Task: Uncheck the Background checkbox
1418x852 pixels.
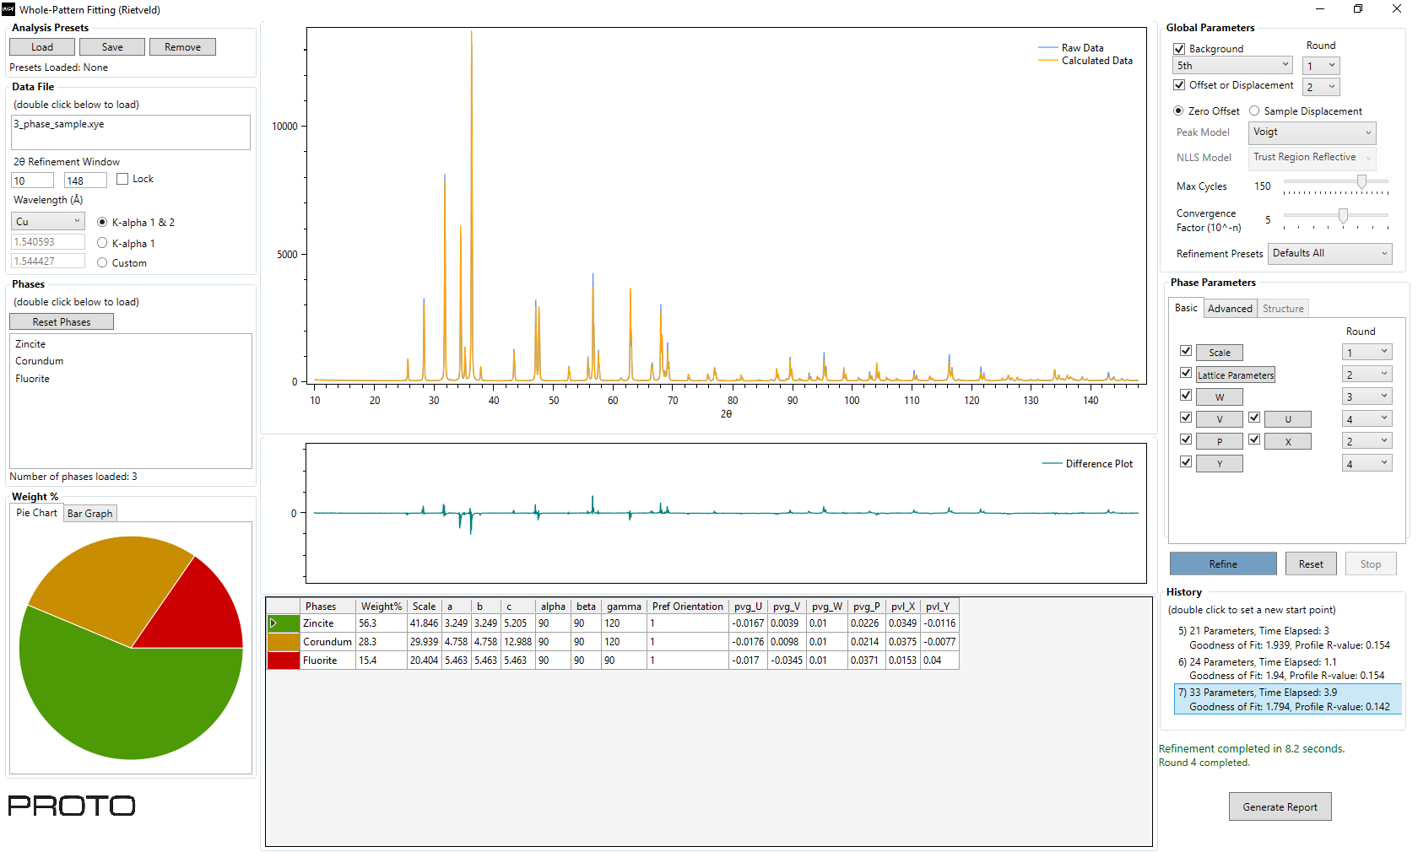Action: click(1179, 49)
